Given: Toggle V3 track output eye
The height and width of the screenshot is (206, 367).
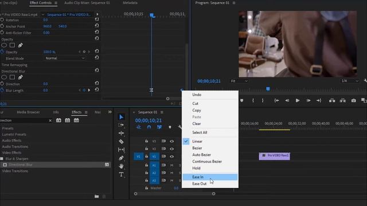Looking at the screenshot, I should pos(172,141).
